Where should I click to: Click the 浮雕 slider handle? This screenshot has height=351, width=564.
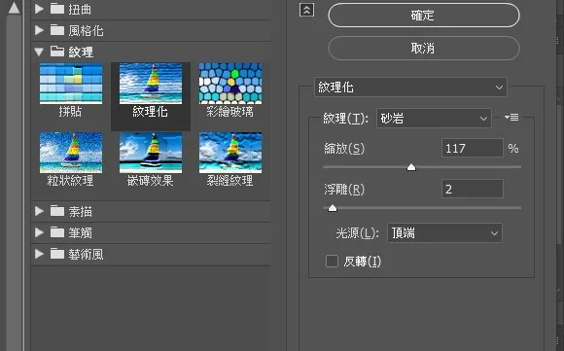(333, 208)
